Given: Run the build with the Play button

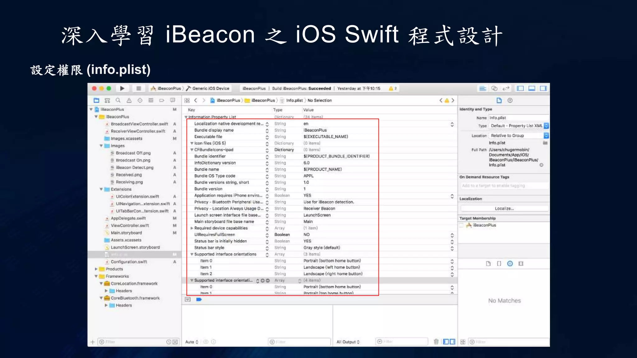Looking at the screenshot, I should (122, 89).
